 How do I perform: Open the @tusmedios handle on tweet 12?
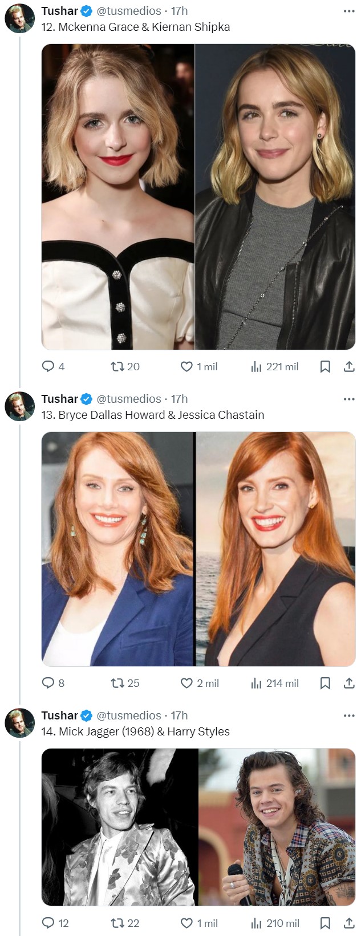129,11
